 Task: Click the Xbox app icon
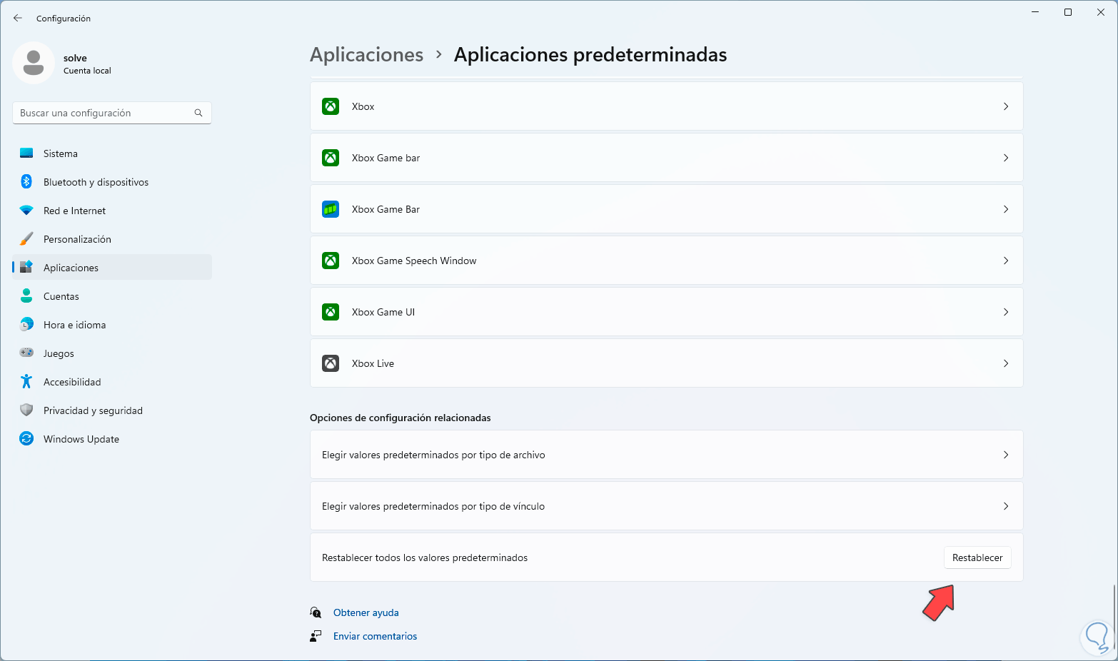click(x=331, y=106)
